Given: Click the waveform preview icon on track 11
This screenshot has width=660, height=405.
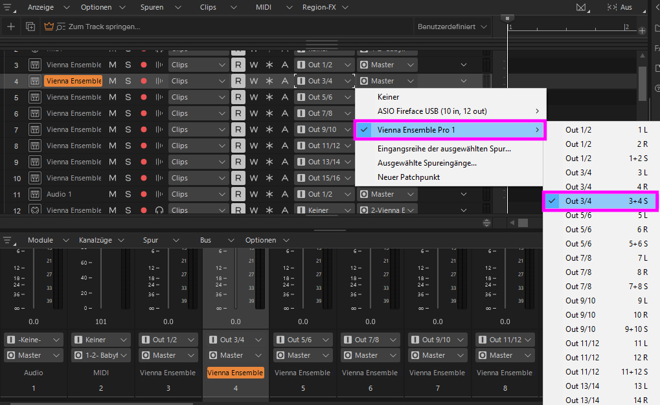Looking at the screenshot, I should 159,194.
